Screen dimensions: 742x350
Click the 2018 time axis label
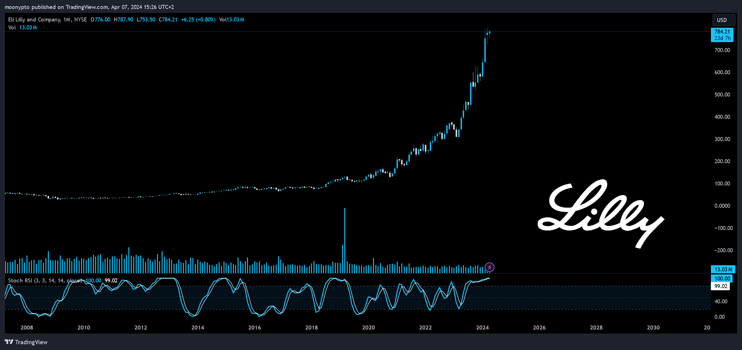(311, 327)
